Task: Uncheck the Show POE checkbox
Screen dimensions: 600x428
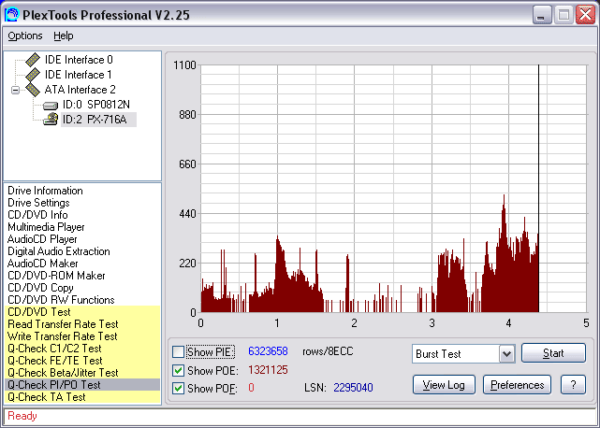Action: click(178, 370)
